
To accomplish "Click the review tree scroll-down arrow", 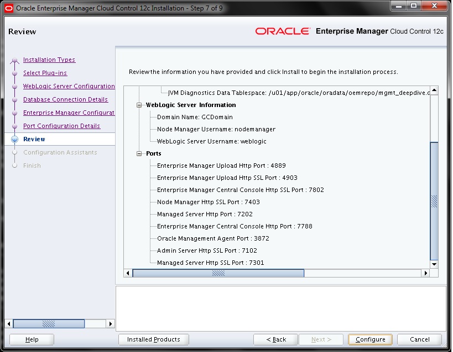I will point(434,264).
